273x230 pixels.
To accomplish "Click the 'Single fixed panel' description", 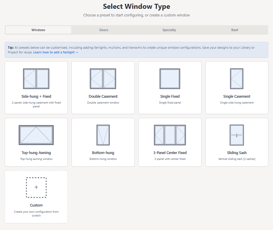I will coord(170,103).
